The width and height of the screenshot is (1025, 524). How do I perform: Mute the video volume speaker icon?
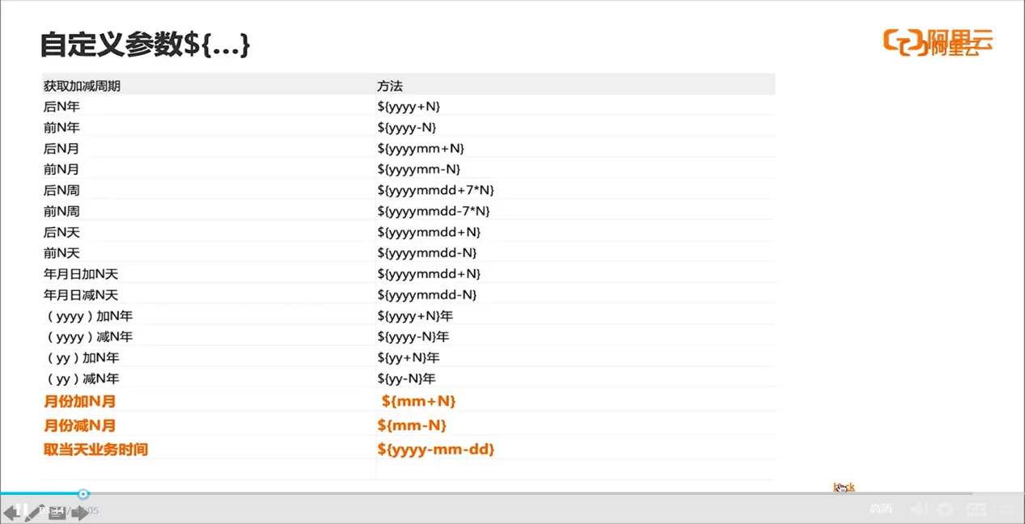[x=917, y=509]
